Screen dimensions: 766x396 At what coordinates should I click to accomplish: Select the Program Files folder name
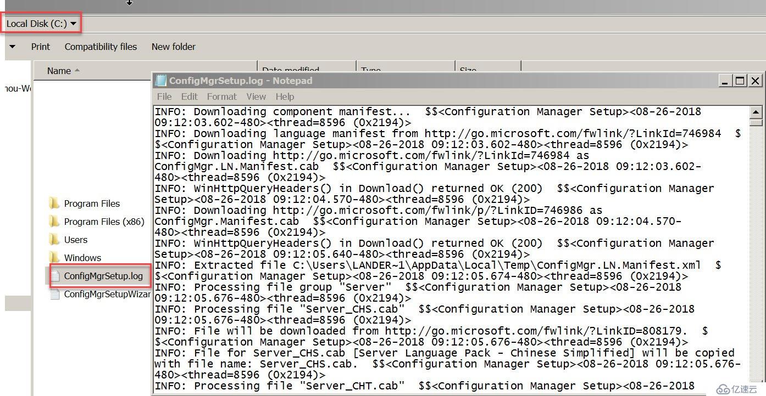pyautogui.click(x=92, y=203)
